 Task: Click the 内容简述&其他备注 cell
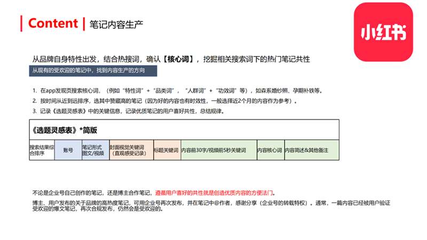312,150
